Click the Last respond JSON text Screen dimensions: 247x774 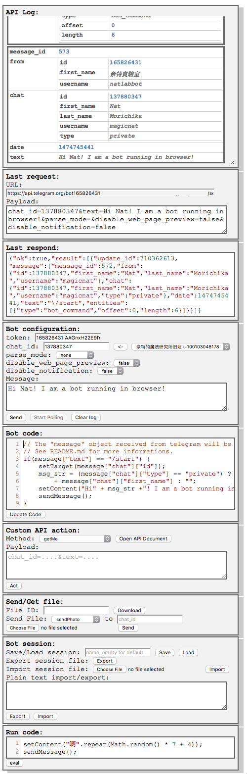pos(121,285)
